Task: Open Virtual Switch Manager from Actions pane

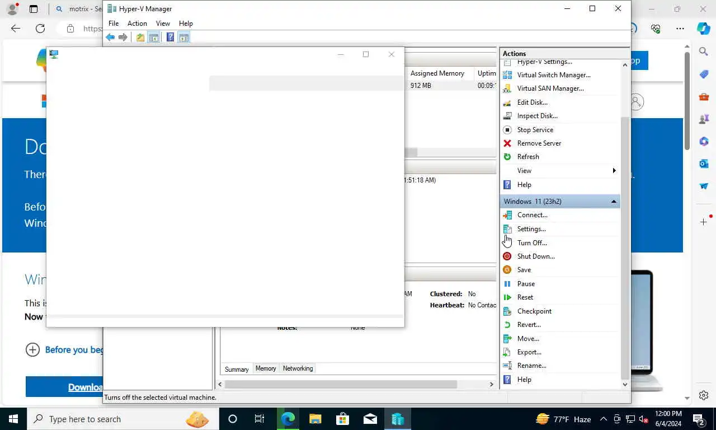Action: (554, 75)
